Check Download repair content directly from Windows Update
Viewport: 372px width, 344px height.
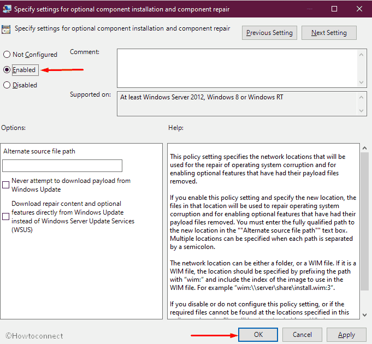[5, 216]
